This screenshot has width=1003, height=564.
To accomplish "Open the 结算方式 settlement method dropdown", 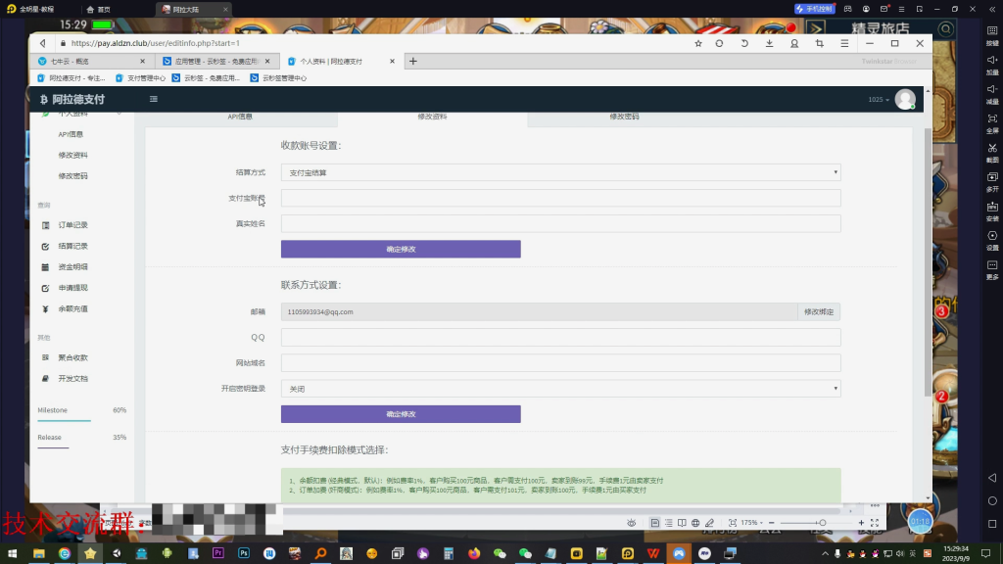I will coord(559,172).
